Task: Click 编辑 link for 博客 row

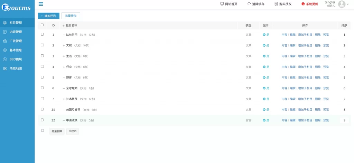Action: tap(292, 78)
